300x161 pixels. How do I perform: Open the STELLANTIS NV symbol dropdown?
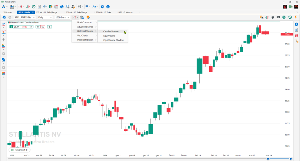click(24, 17)
